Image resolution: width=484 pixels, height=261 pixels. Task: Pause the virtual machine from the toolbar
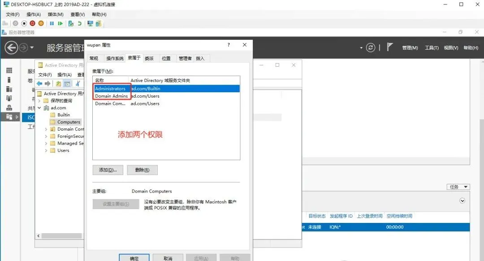coord(52,23)
